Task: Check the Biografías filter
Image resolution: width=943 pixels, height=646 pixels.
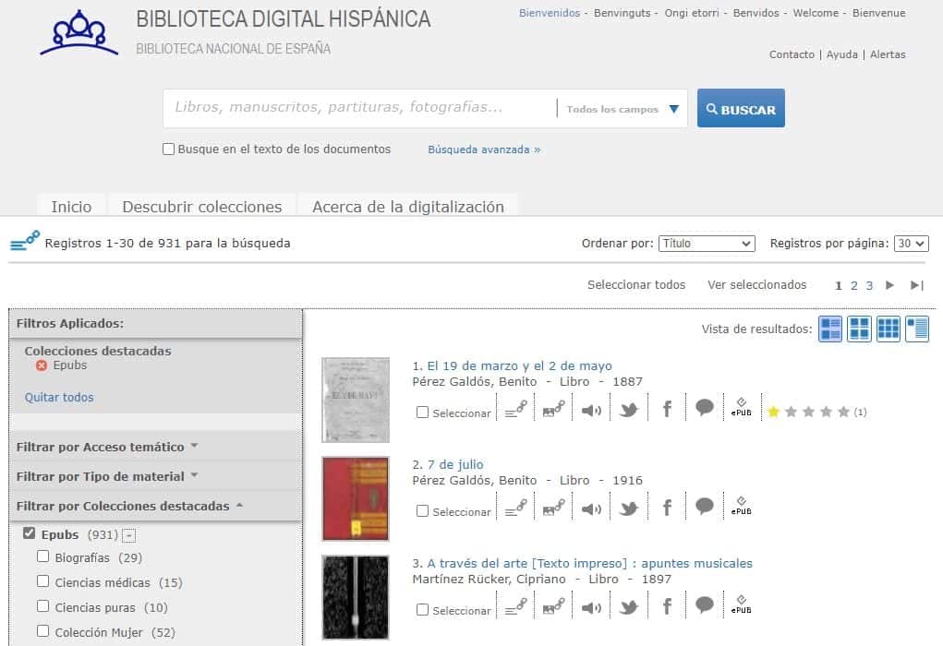Action: pos(42,556)
